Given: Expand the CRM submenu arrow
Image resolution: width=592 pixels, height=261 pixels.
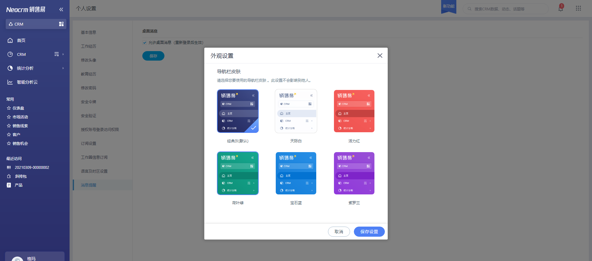Looking at the screenshot, I should tap(63, 54).
